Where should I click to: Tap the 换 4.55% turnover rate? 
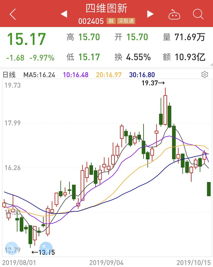133,57
